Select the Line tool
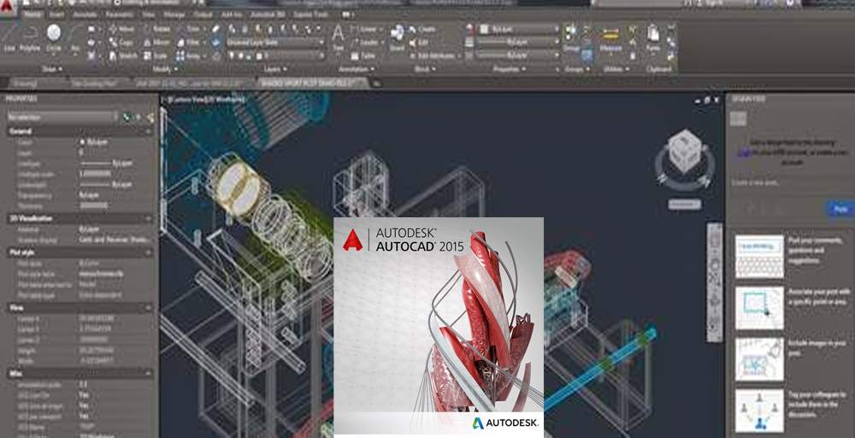Image resolution: width=855 pixels, height=438 pixels. 9,38
